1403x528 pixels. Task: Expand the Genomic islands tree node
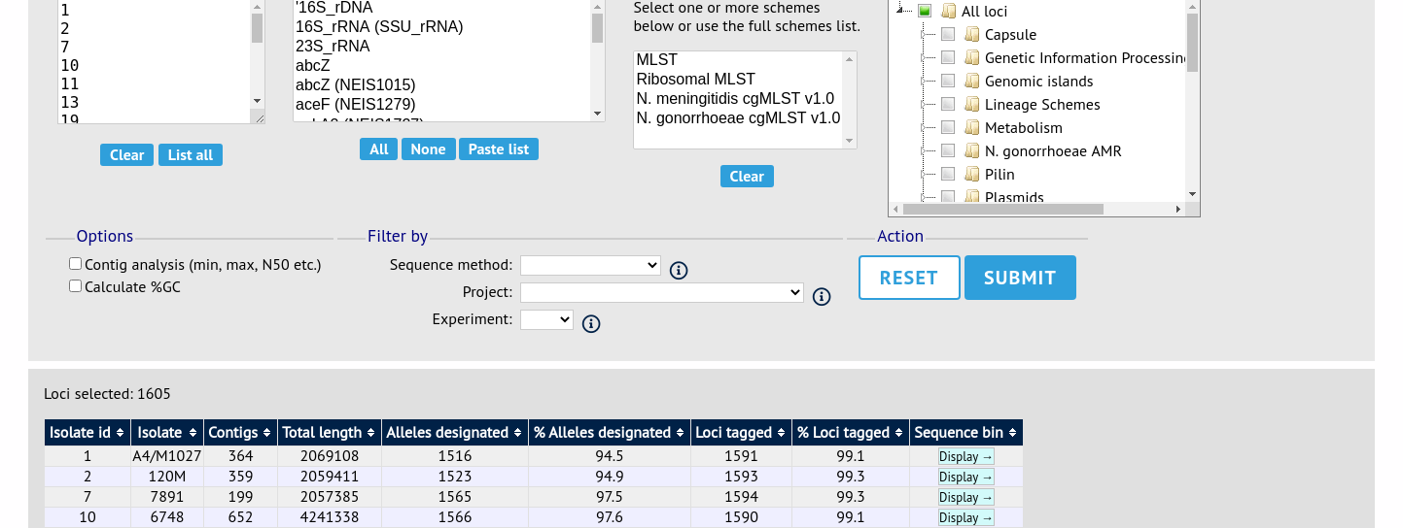pos(925,82)
